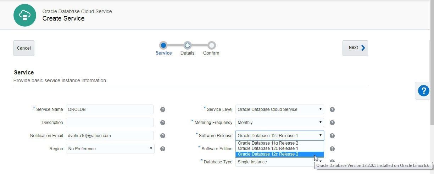Image resolution: width=434 pixels, height=174 pixels.
Task: Jump to the Confirm wizard step
Action: (x=211, y=45)
